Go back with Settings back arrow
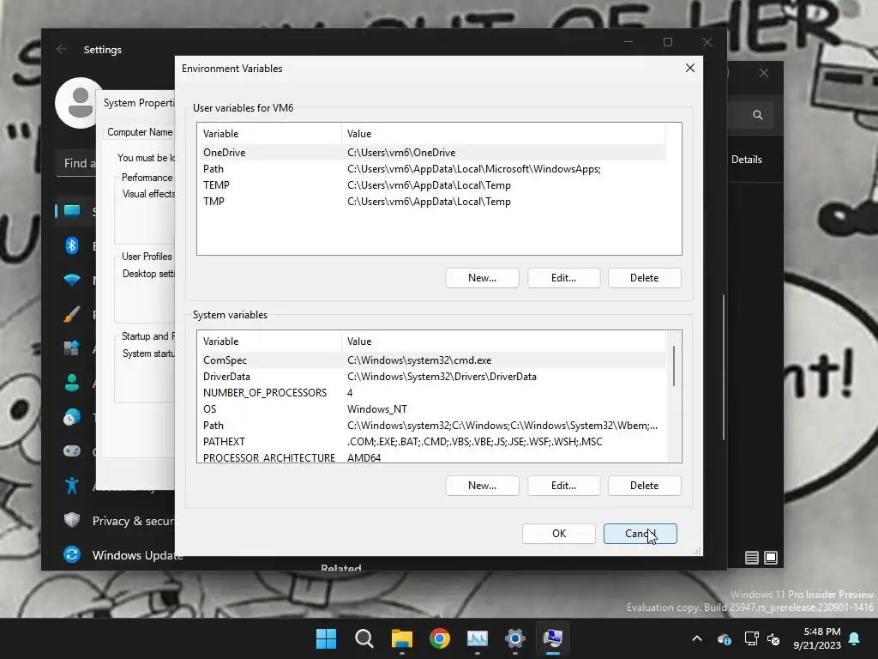 (62, 49)
